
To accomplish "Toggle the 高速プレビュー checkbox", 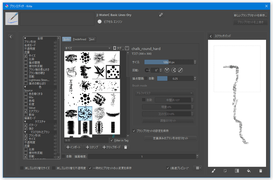I will pos(168,168).
